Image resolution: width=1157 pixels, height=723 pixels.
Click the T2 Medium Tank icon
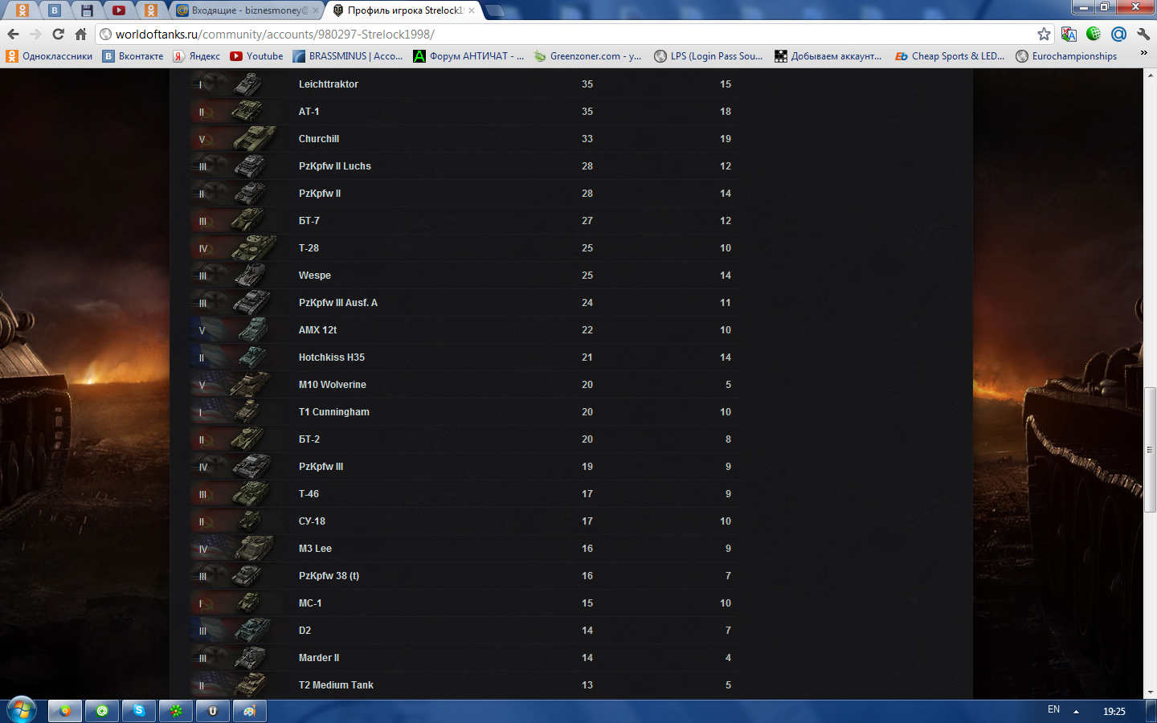(250, 685)
